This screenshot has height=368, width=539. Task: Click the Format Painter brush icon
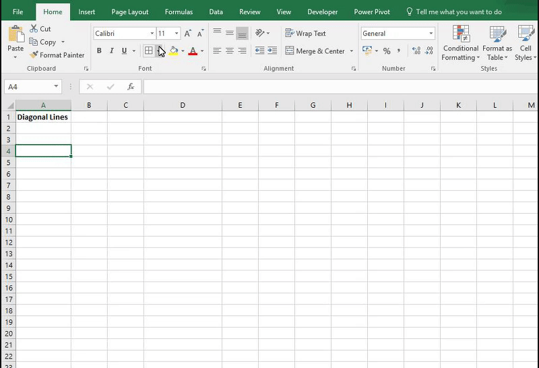pyautogui.click(x=34, y=55)
